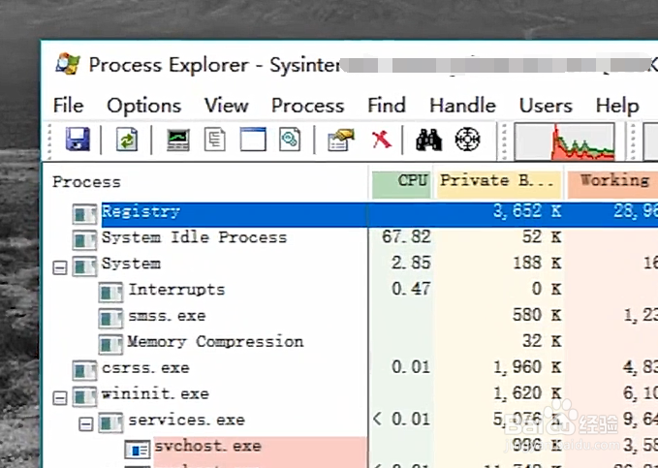Click the Process Explorer title bar icon
Screen dimensions: 658x468
click(68, 64)
